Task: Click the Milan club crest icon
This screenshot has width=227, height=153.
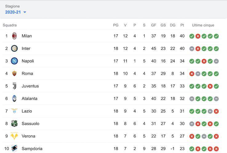Action: point(14,36)
